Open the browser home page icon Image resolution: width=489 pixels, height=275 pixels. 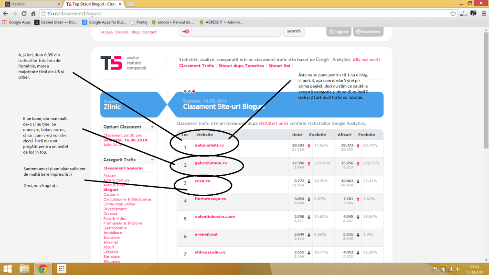coord(33,13)
